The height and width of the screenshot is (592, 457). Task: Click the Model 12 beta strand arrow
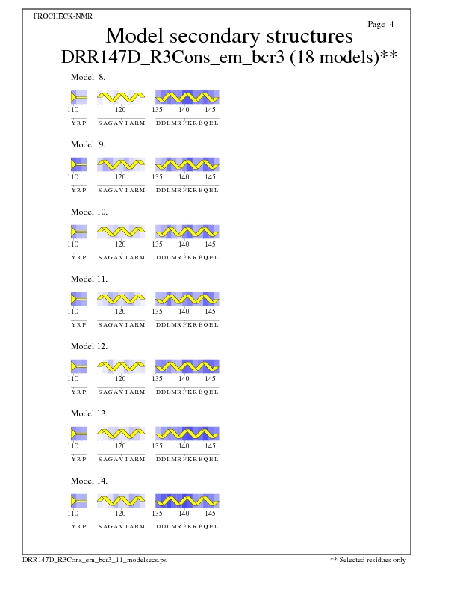(78, 366)
